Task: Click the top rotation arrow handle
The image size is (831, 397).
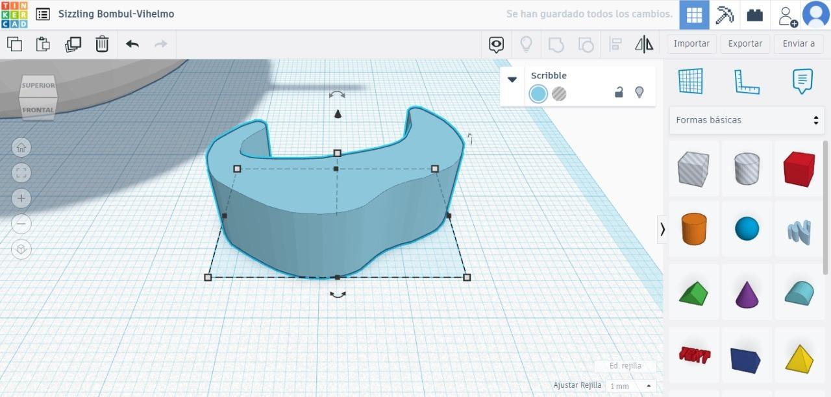Action: [x=337, y=95]
